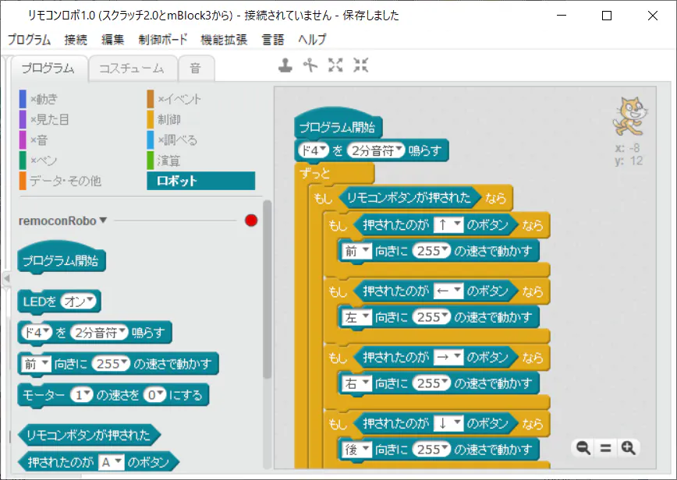Expand the remoconRobo extension menu
This screenshot has height=480, width=677.
click(103, 221)
